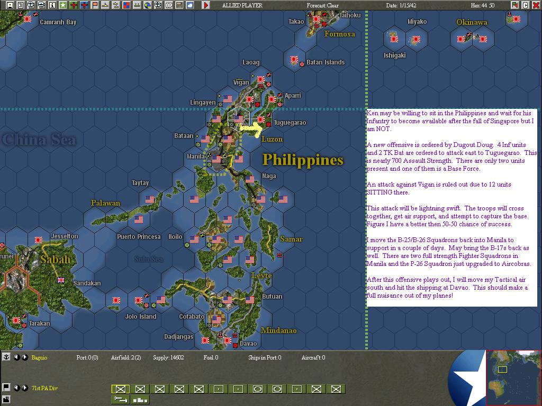Go to previous base left of Baguio

click(16, 357)
